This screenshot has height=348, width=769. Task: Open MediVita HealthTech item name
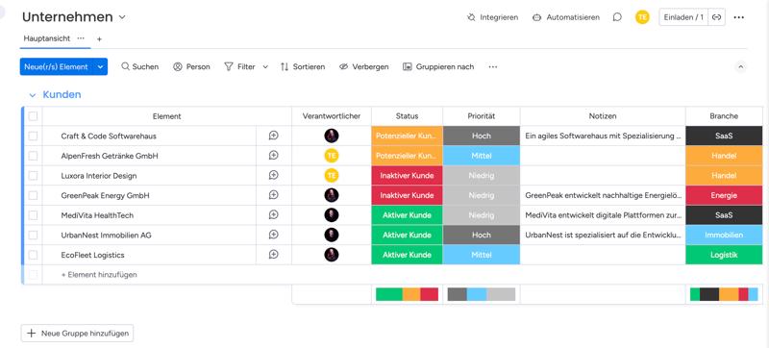coord(97,215)
